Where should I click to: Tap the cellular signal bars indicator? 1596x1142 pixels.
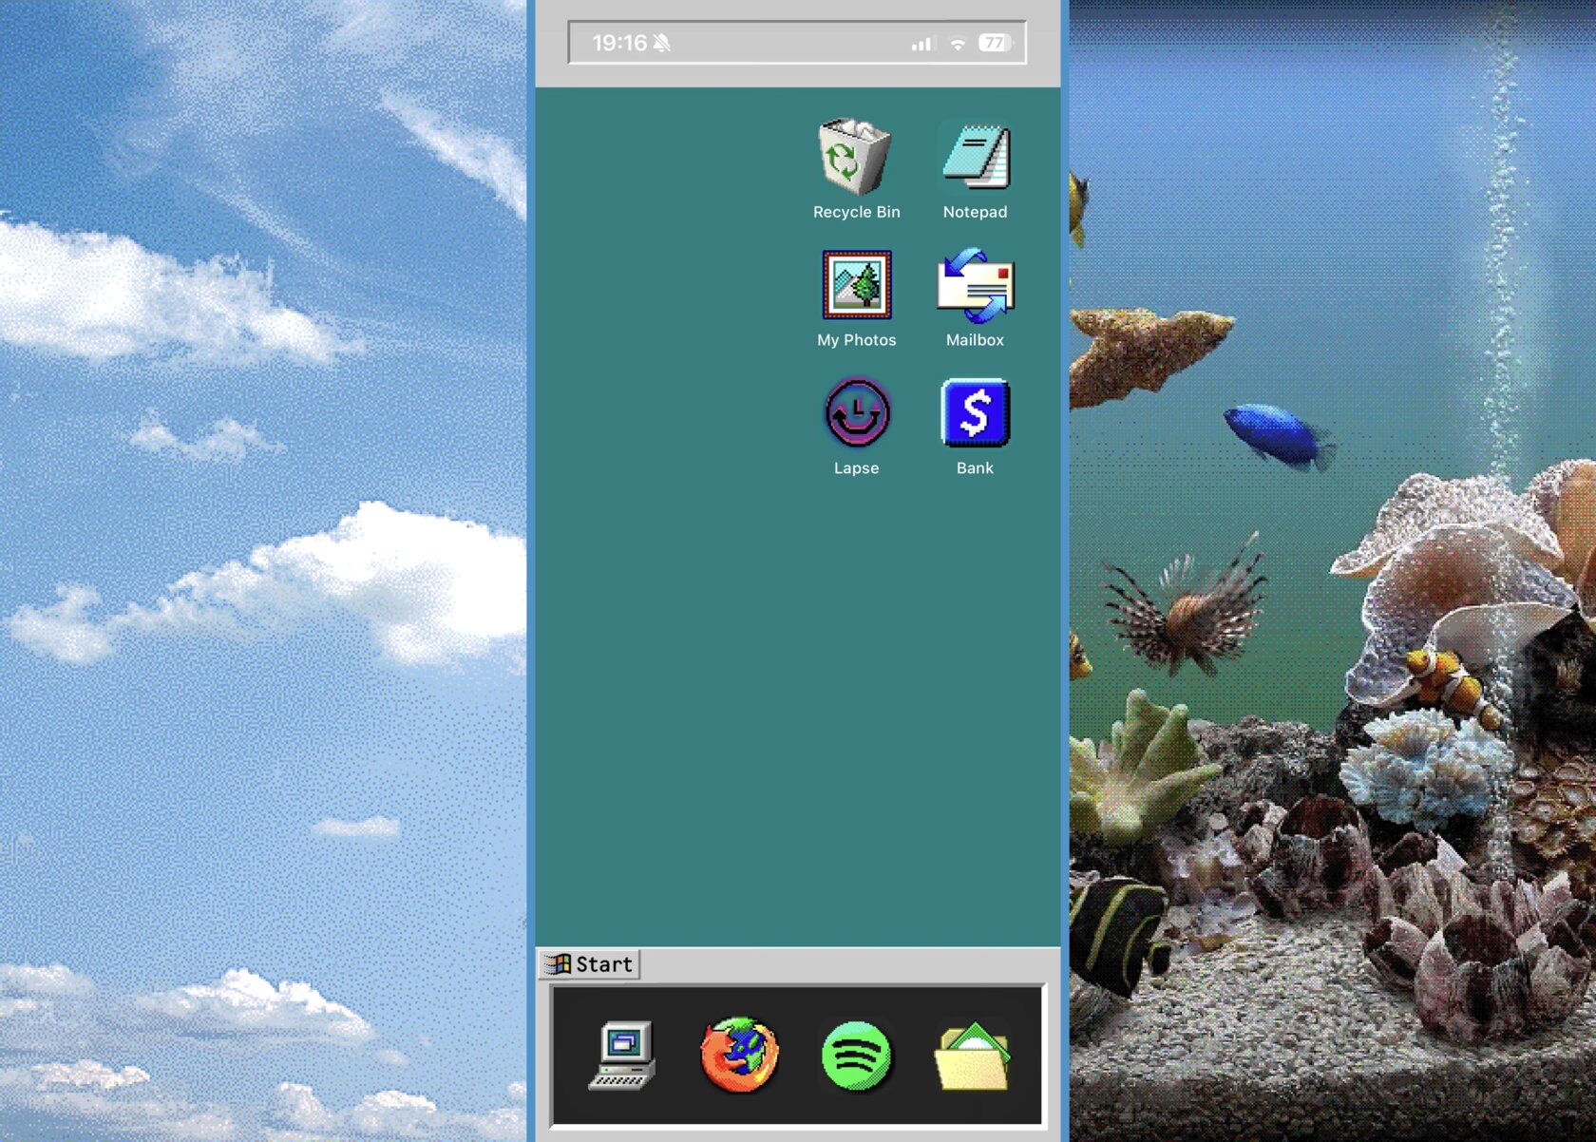tap(922, 44)
